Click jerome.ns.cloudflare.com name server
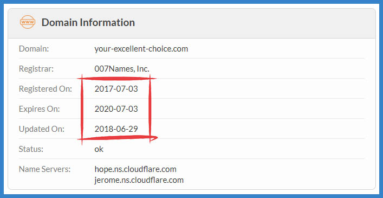This screenshot has height=198, width=383. 139,181
